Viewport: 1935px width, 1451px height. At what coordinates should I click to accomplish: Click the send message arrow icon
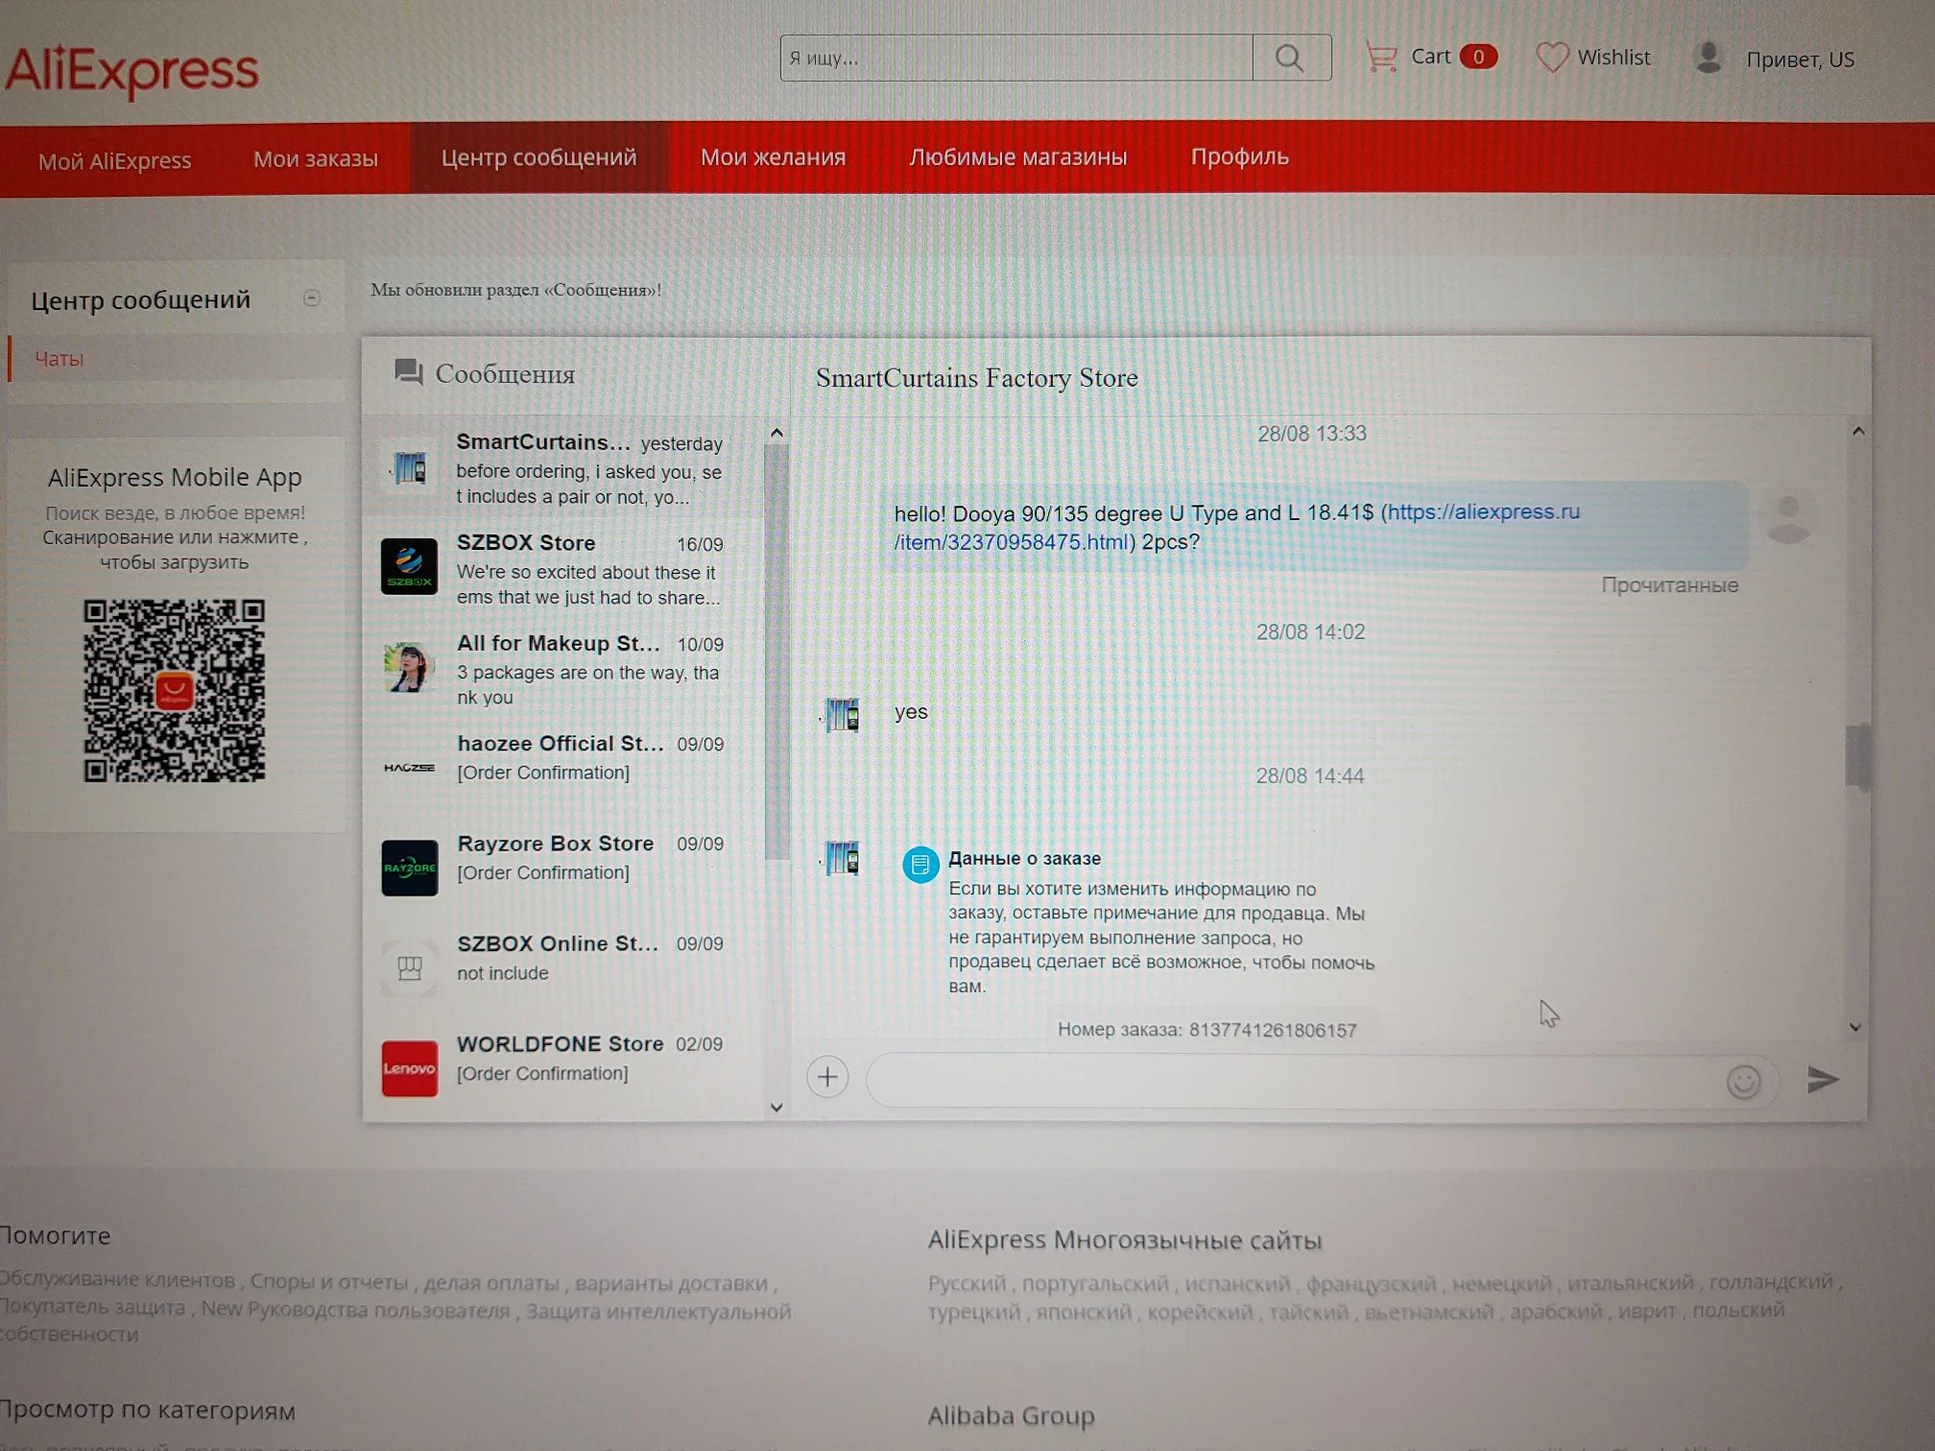tap(1822, 1080)
